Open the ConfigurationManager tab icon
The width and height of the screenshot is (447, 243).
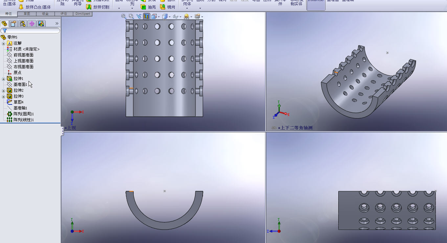click(22, 24)
